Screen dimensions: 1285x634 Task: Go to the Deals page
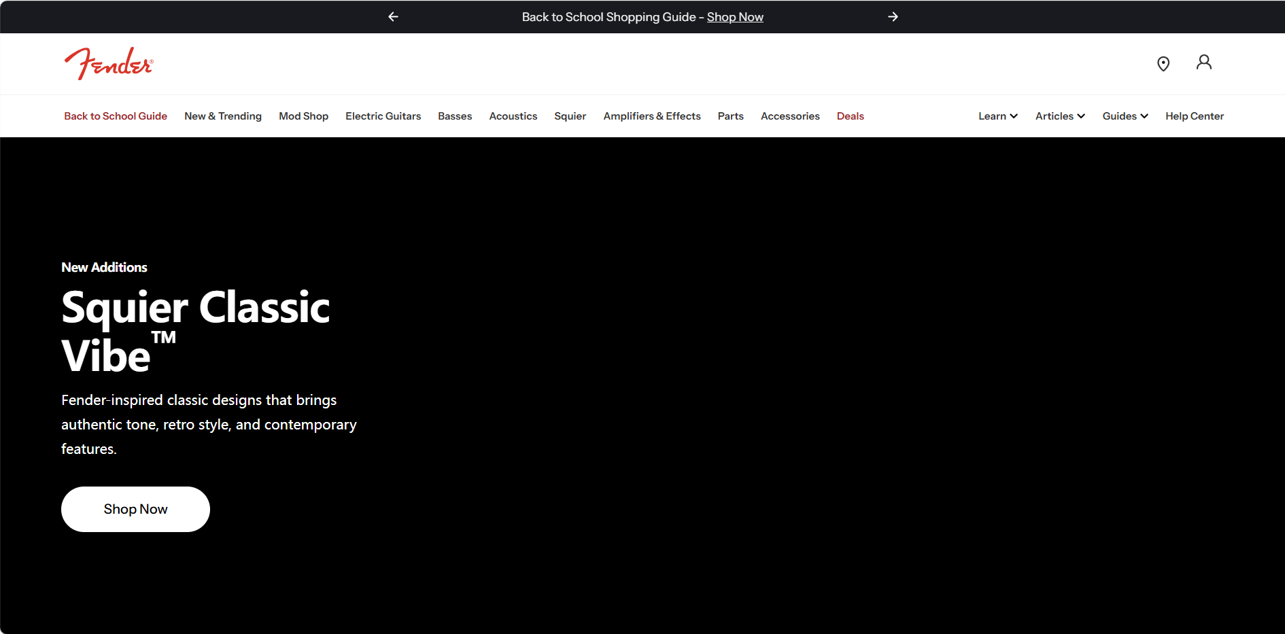[850, 116]
